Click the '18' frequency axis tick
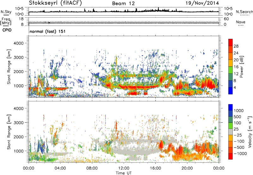 (21, 19)
